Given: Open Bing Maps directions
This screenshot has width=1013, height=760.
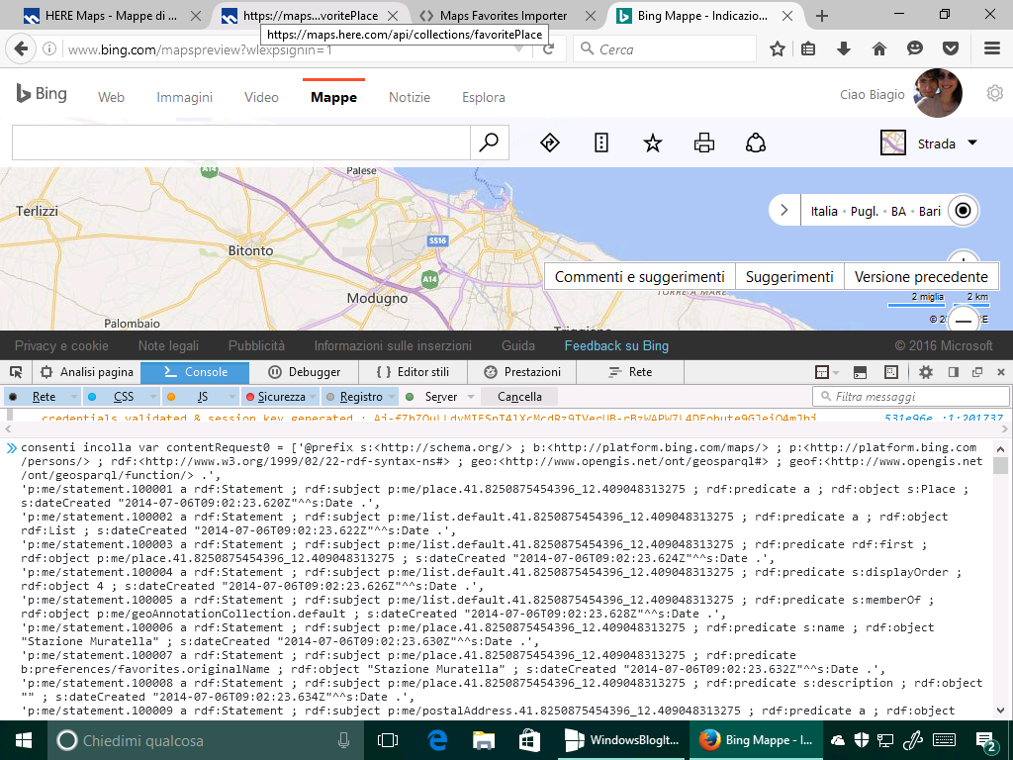Looking at the screenshot, I should click(550, 142).
